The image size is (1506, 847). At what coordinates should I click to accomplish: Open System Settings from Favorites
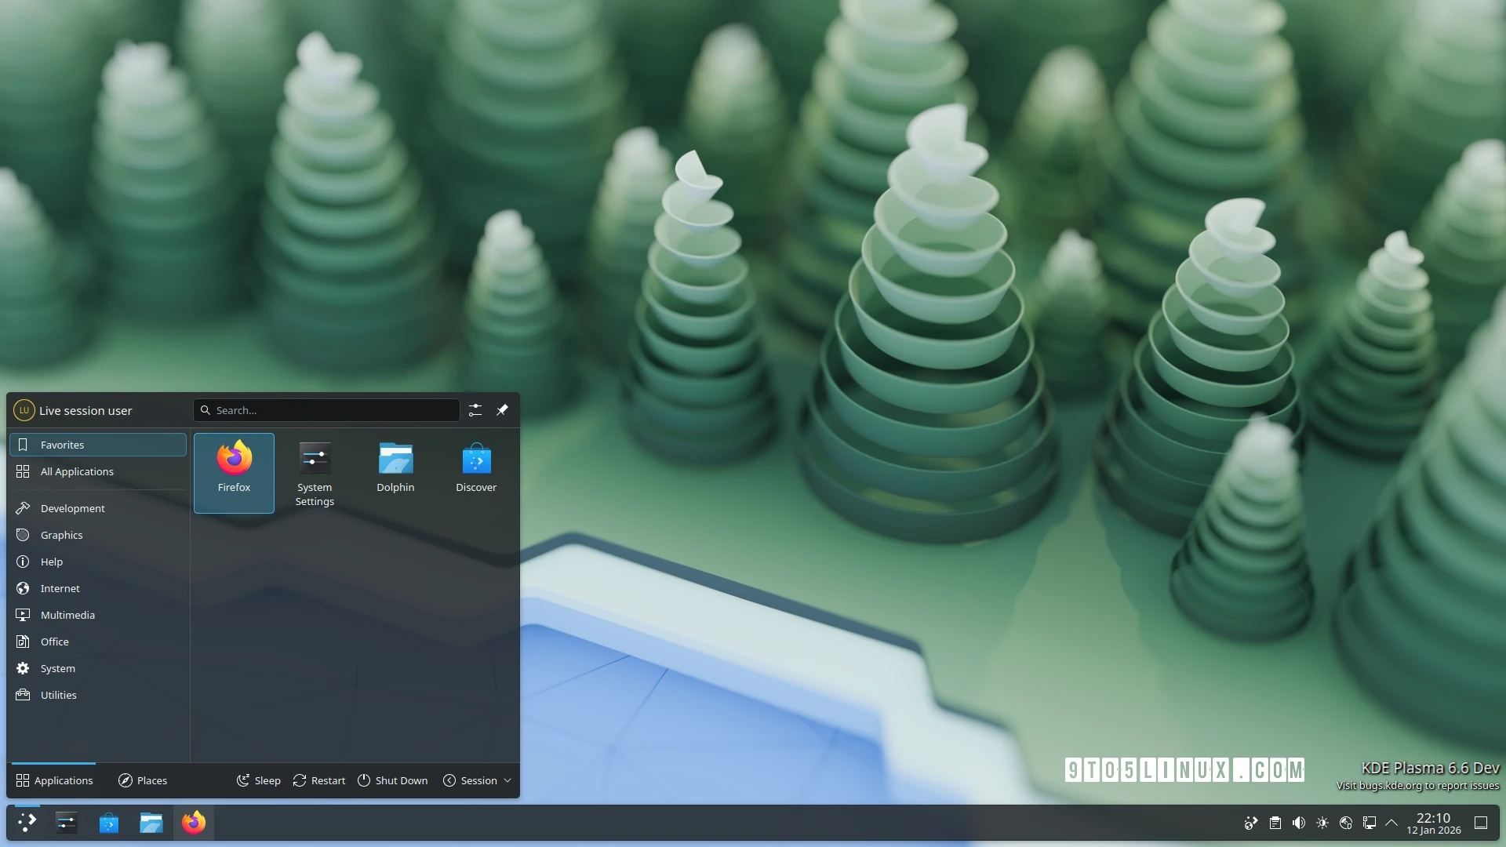tap(314, 467)
